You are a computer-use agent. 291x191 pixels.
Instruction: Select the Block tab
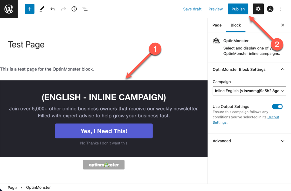[x=236, y=25]
